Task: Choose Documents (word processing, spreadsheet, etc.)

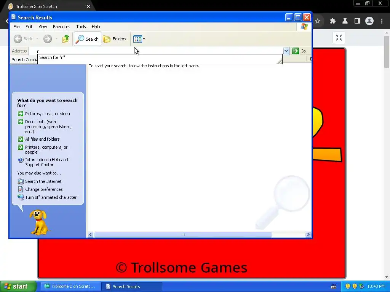Action: pos(48,127)
